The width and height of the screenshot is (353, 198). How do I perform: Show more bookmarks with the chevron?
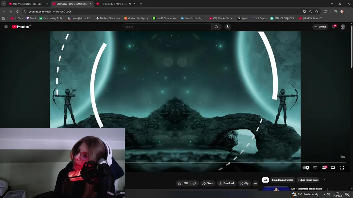346,18
